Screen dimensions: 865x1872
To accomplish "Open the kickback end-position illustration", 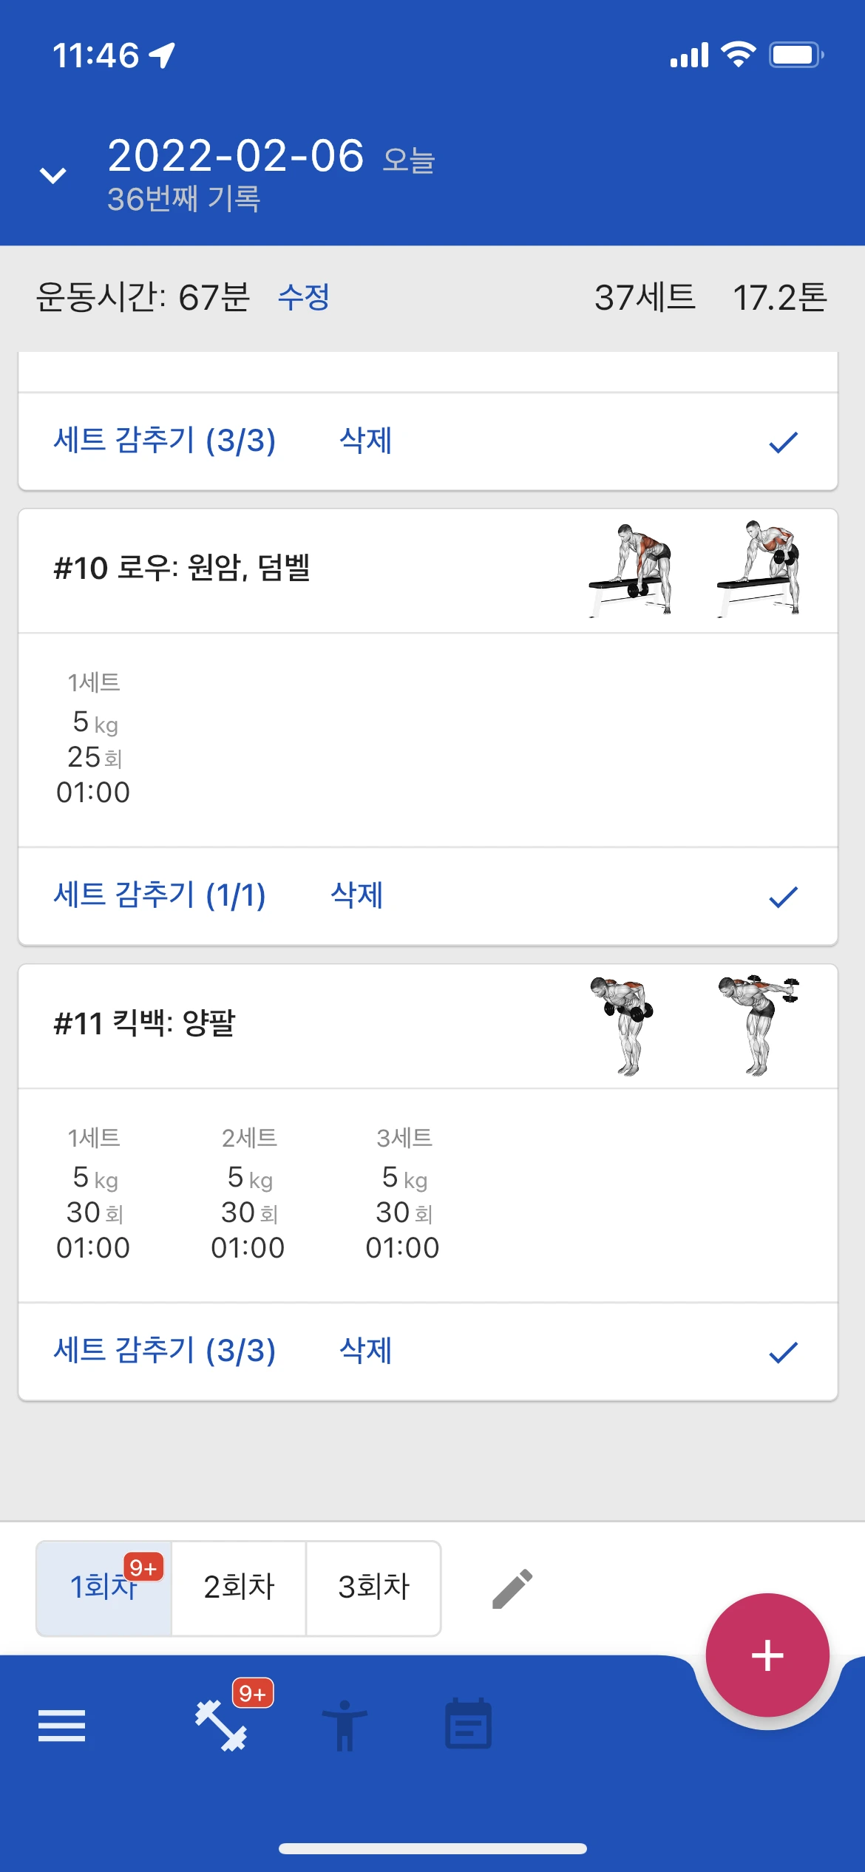I will point(759,1025).
